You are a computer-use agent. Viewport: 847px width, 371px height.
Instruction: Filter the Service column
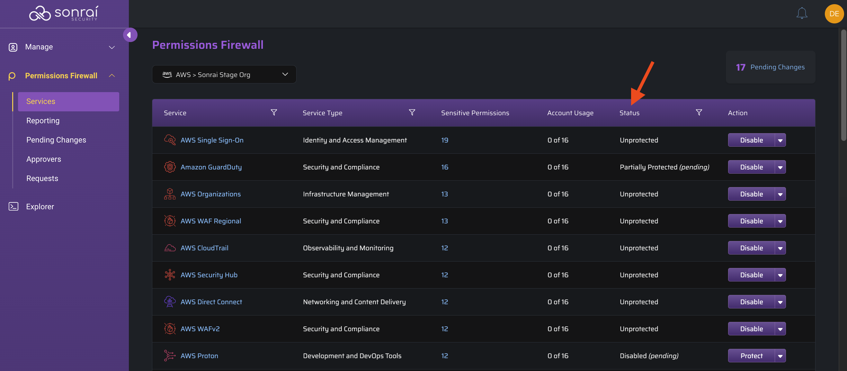click(273, 113)
